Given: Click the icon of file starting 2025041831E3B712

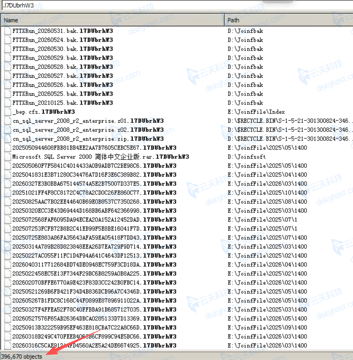Looking at the screenshot, I should [8, 175].
